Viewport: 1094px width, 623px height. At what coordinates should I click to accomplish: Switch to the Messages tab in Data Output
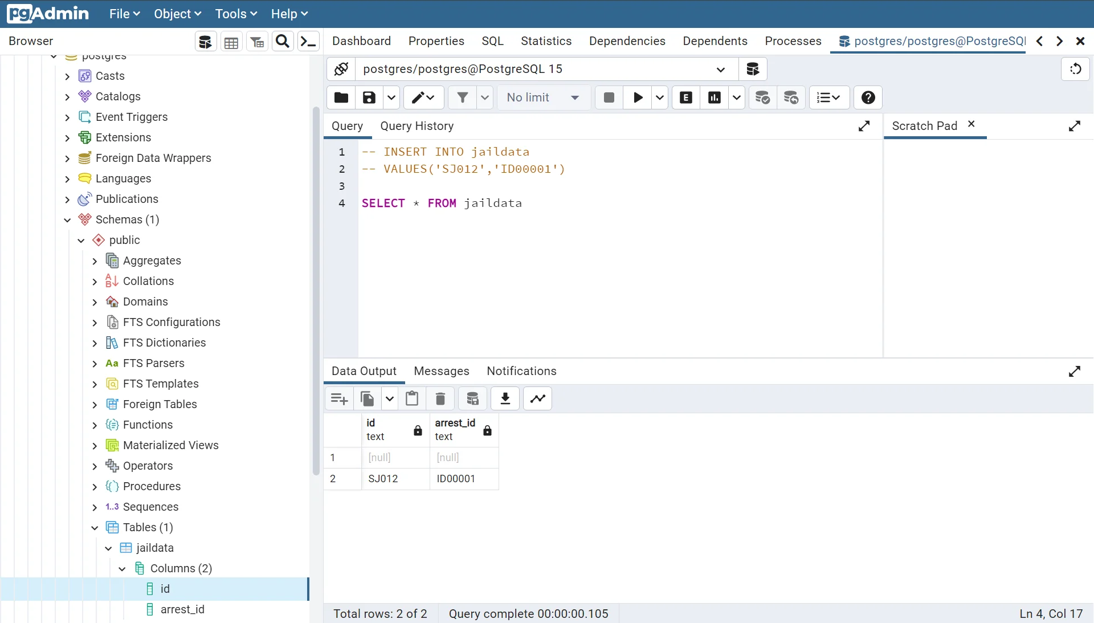coord(442,371)
